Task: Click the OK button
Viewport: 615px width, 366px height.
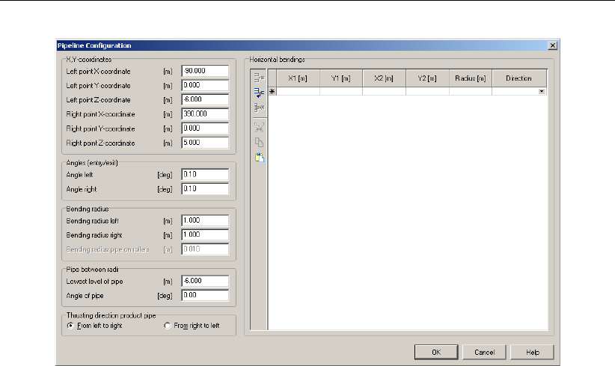Action: [436, 352]
